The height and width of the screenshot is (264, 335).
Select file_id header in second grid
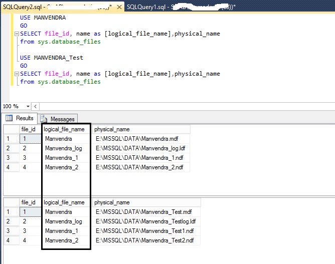30,202
